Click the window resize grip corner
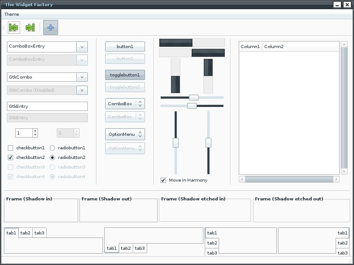 (x=350, y=261)
